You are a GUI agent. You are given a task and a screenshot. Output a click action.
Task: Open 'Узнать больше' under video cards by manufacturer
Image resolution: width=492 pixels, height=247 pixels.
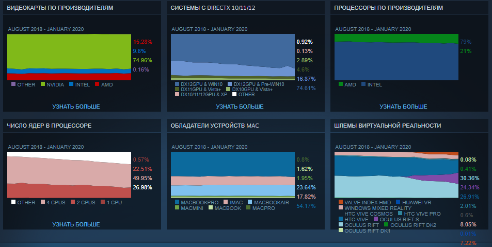coord(76,107)
